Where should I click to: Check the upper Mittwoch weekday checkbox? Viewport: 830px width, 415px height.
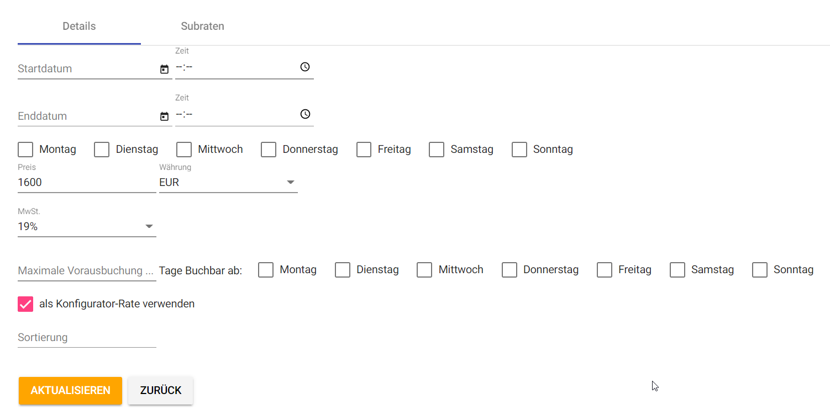pos(184,150)
